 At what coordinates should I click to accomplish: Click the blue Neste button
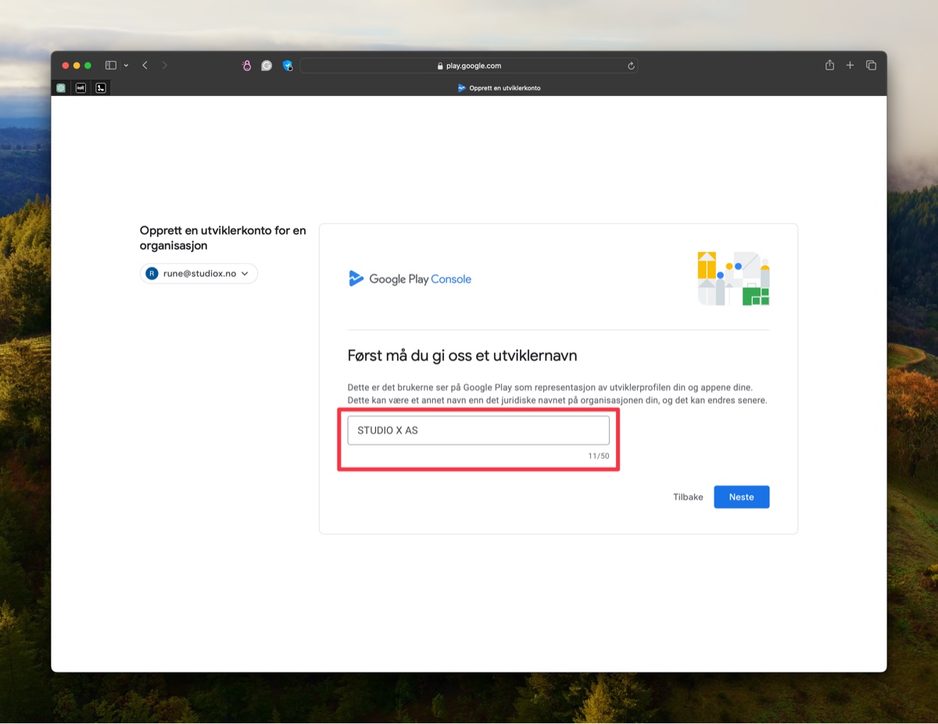[x=742, y=497]
